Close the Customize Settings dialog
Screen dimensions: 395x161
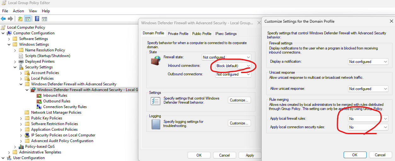click(x=391, y=21)
